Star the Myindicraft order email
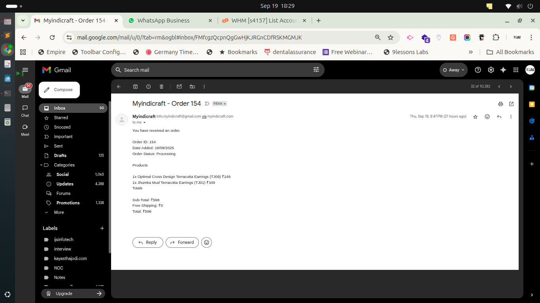Screen dimensions: 540x303 click(x=475, y=117)
